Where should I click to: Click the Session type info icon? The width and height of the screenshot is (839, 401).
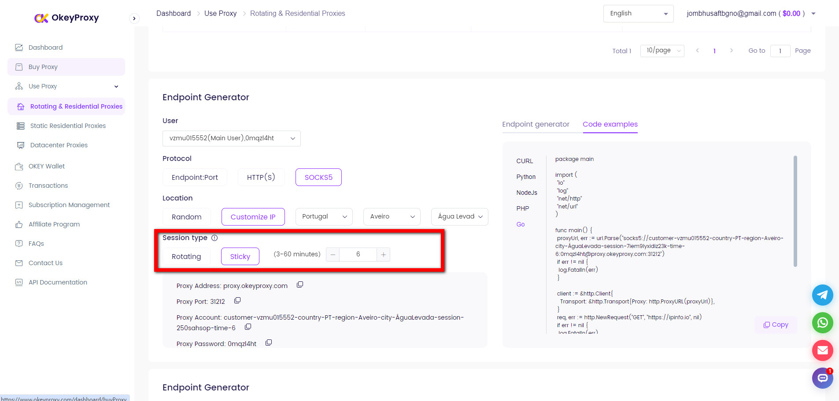[214, 238]
